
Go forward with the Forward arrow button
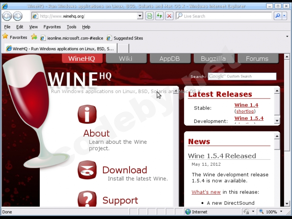18,16
